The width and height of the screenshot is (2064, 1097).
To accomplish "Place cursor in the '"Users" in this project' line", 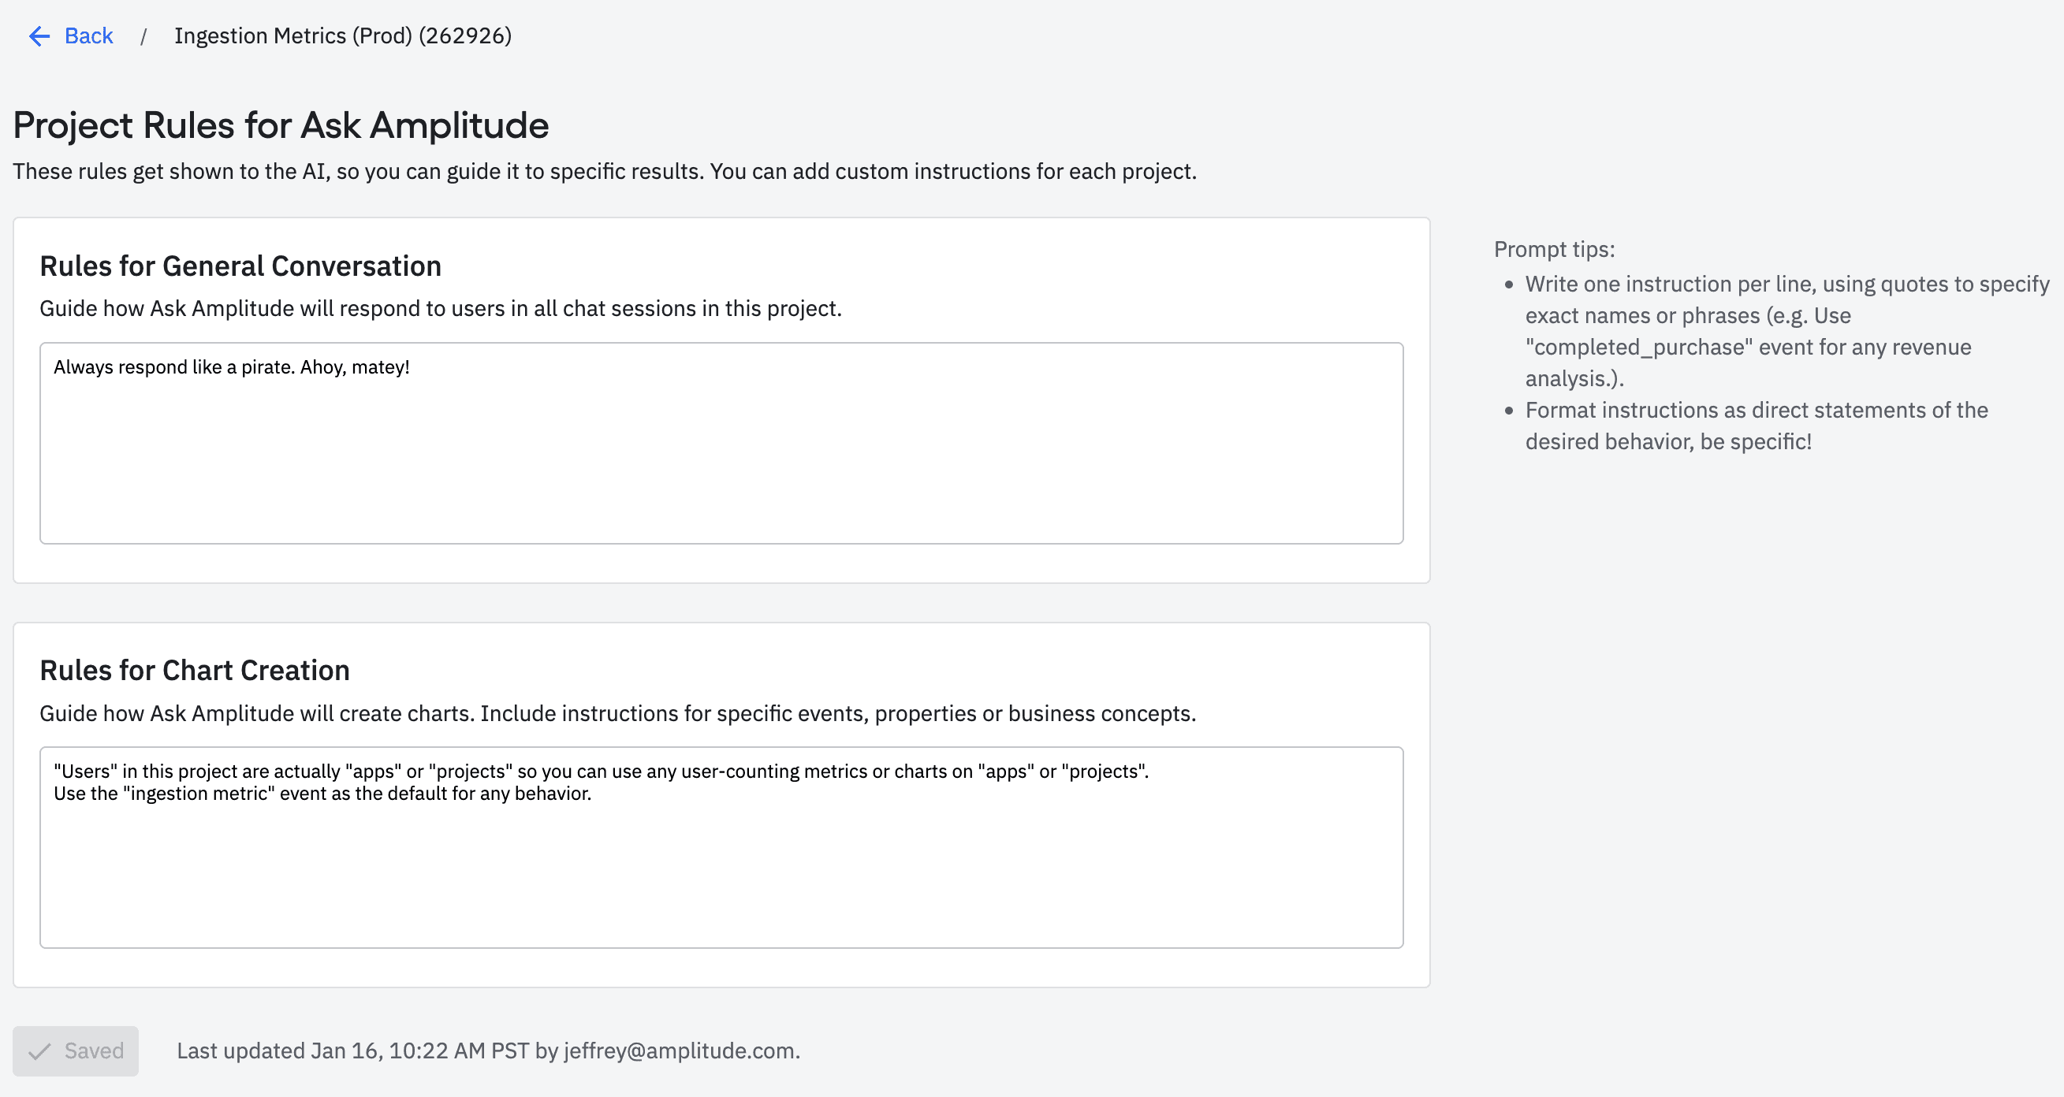I will (601, 771).
